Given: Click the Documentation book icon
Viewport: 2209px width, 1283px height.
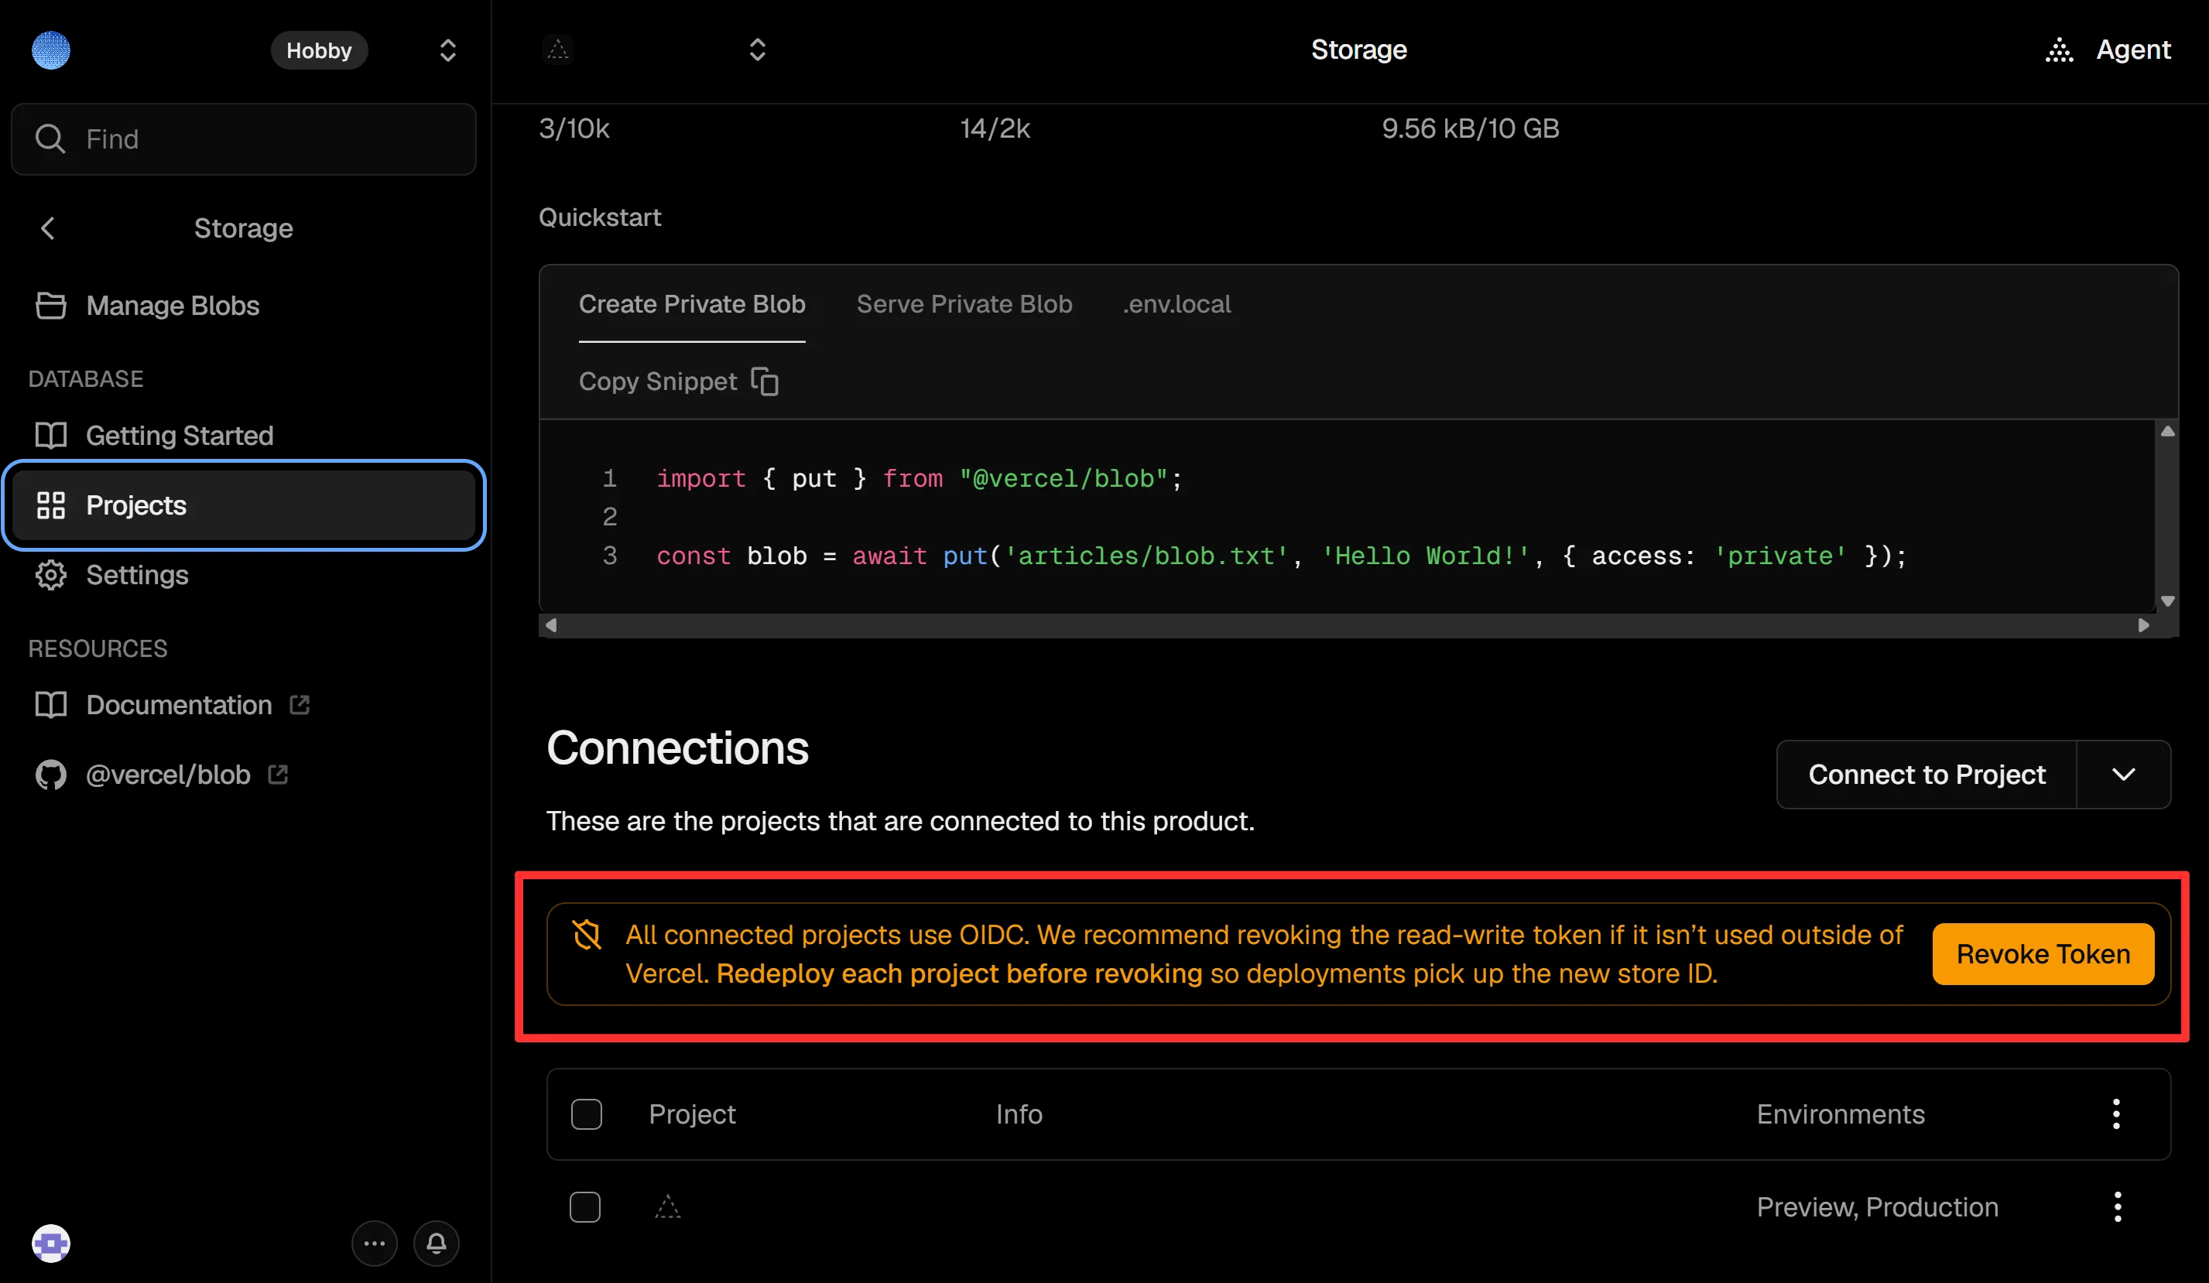Looking at the screenshot, I should coord(51,706).
